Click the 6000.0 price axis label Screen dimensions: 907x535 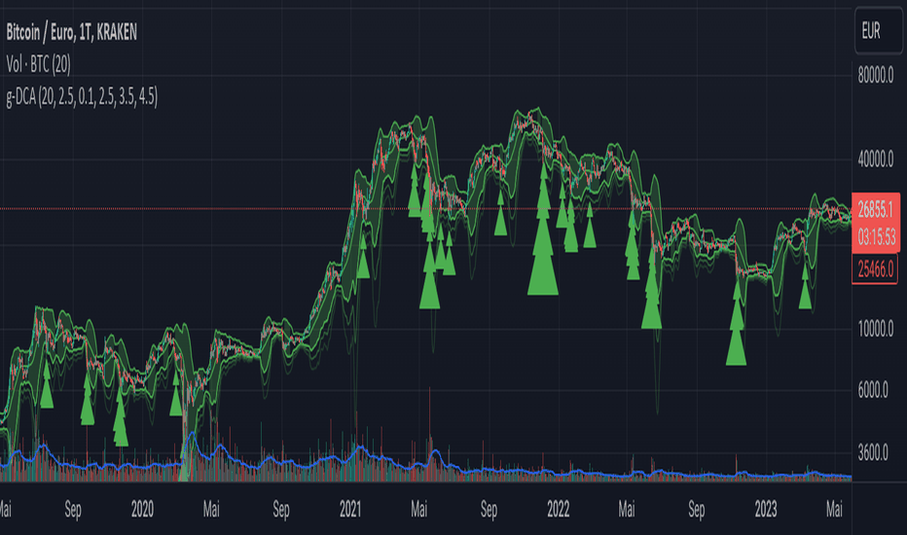tap(873, 390)
